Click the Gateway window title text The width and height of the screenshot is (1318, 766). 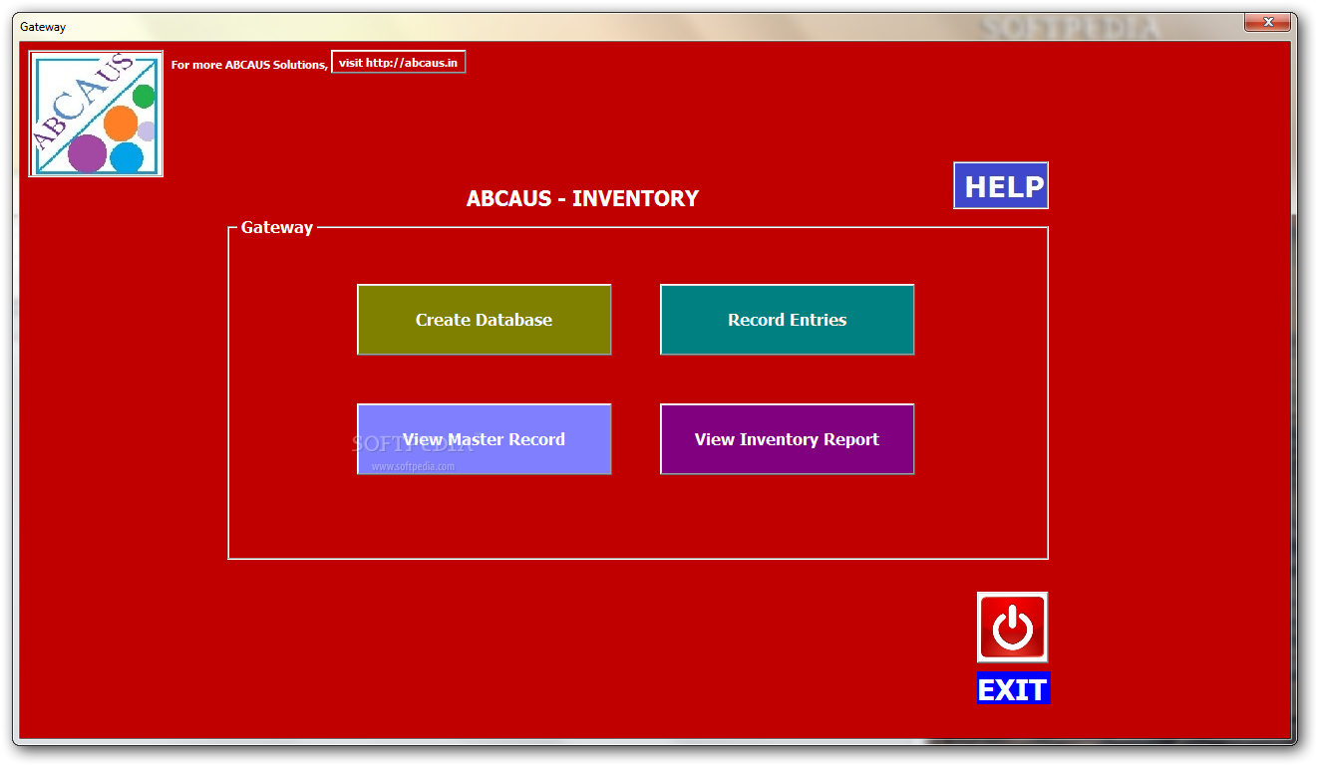click(x=43, y=27)
